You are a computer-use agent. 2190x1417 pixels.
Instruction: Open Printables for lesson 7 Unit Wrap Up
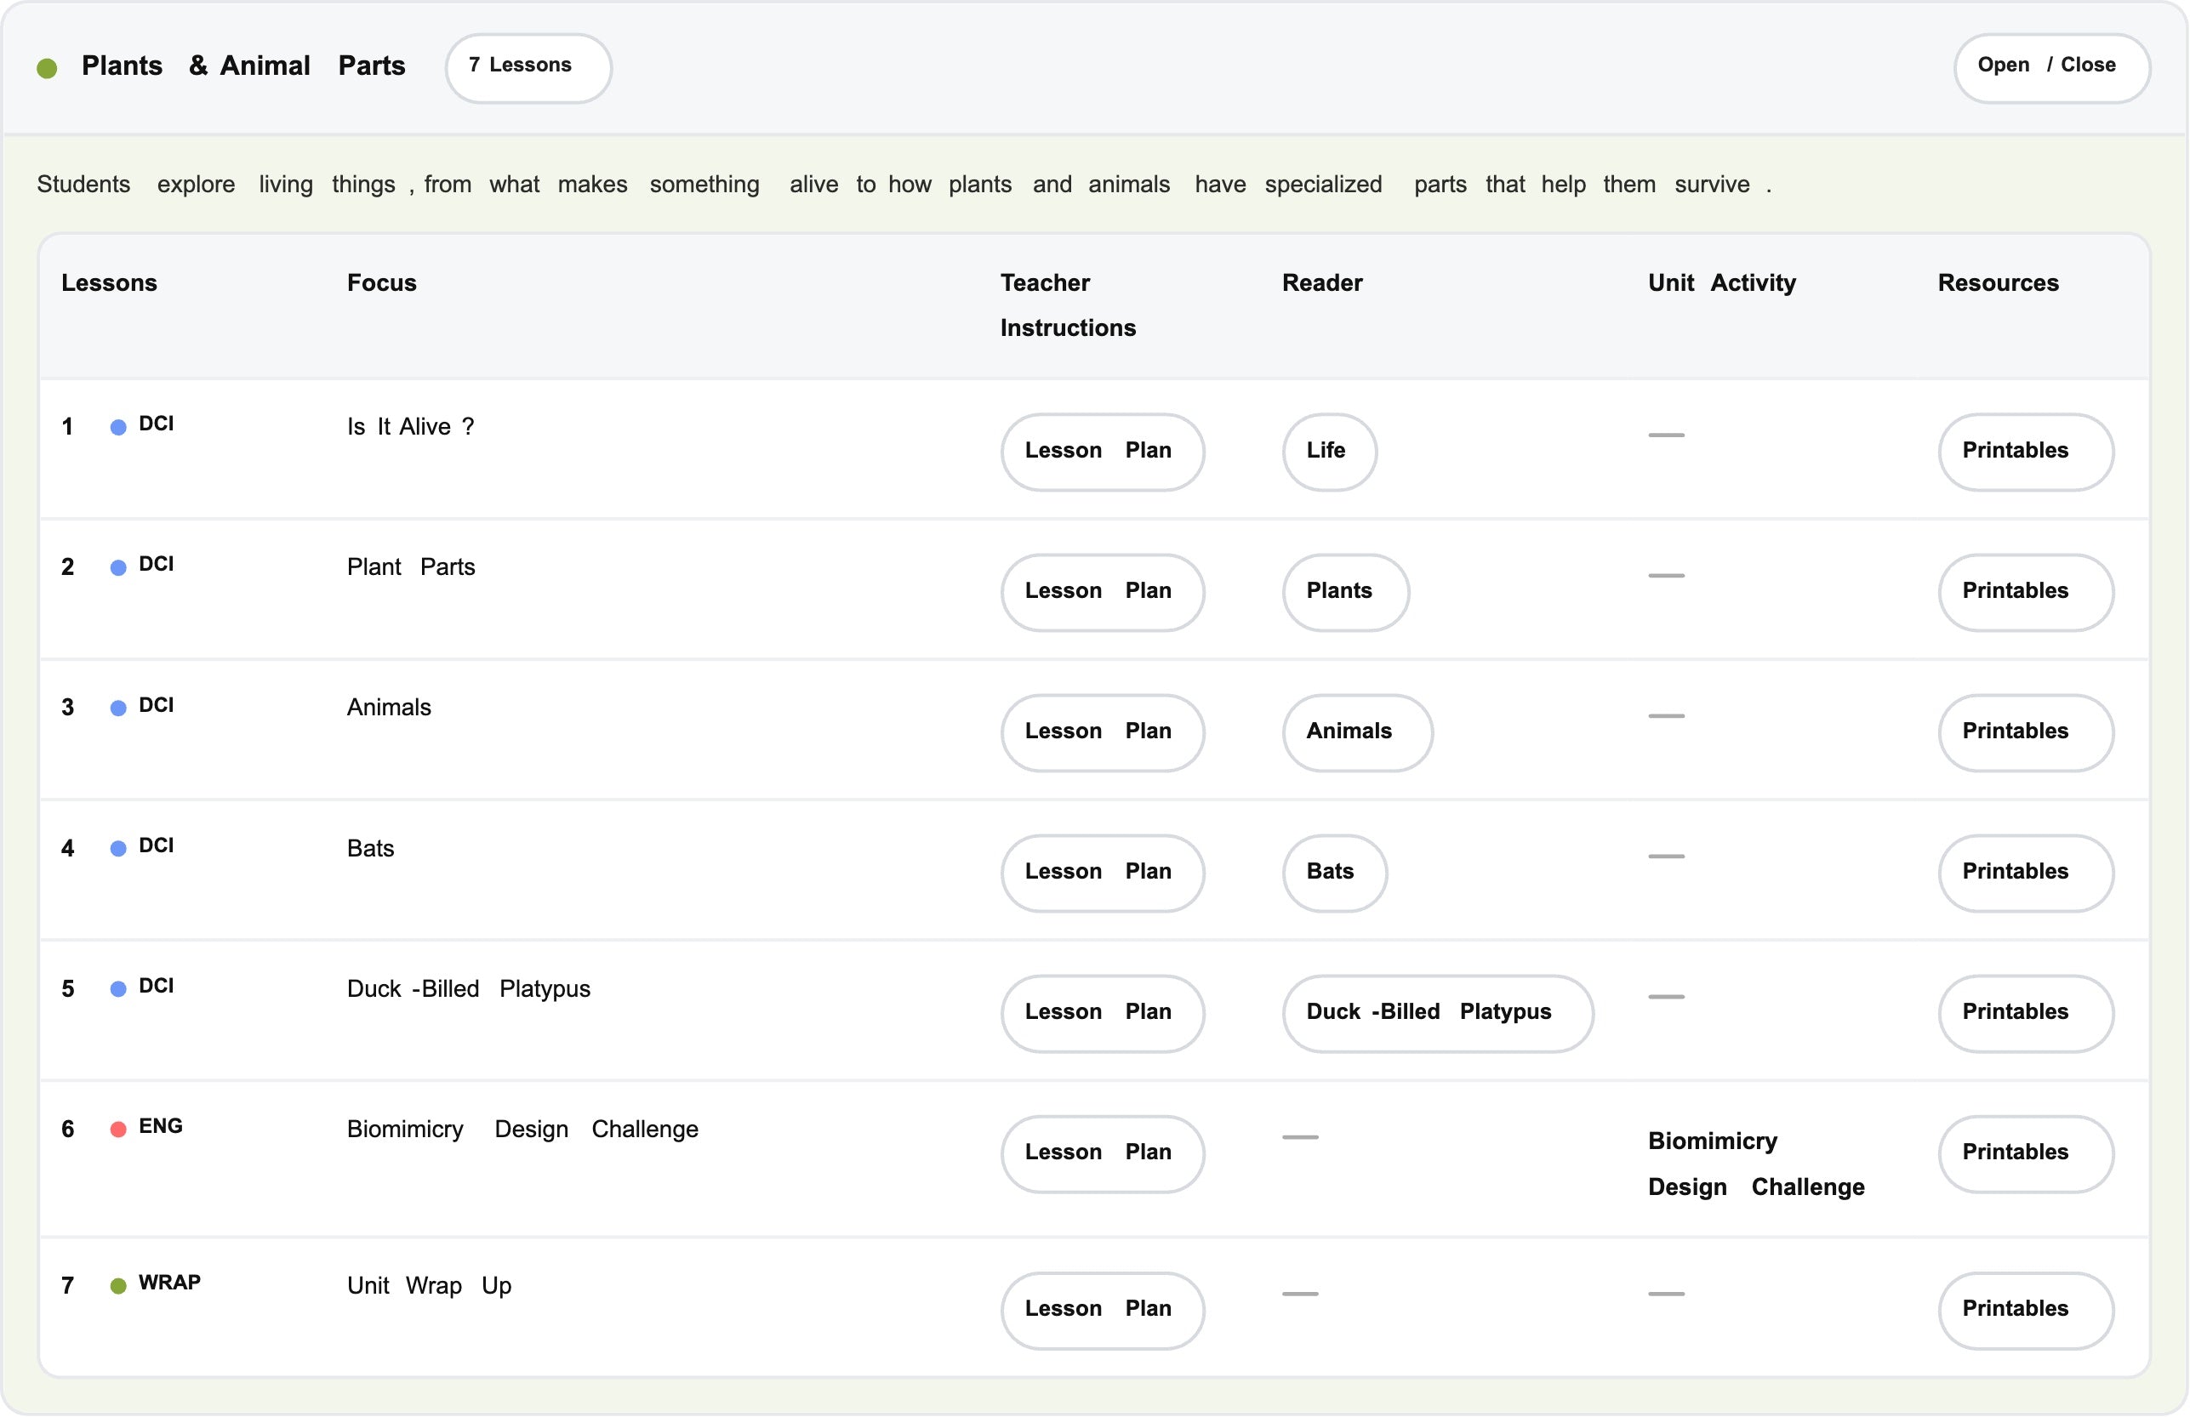tap(2025, 1311)
